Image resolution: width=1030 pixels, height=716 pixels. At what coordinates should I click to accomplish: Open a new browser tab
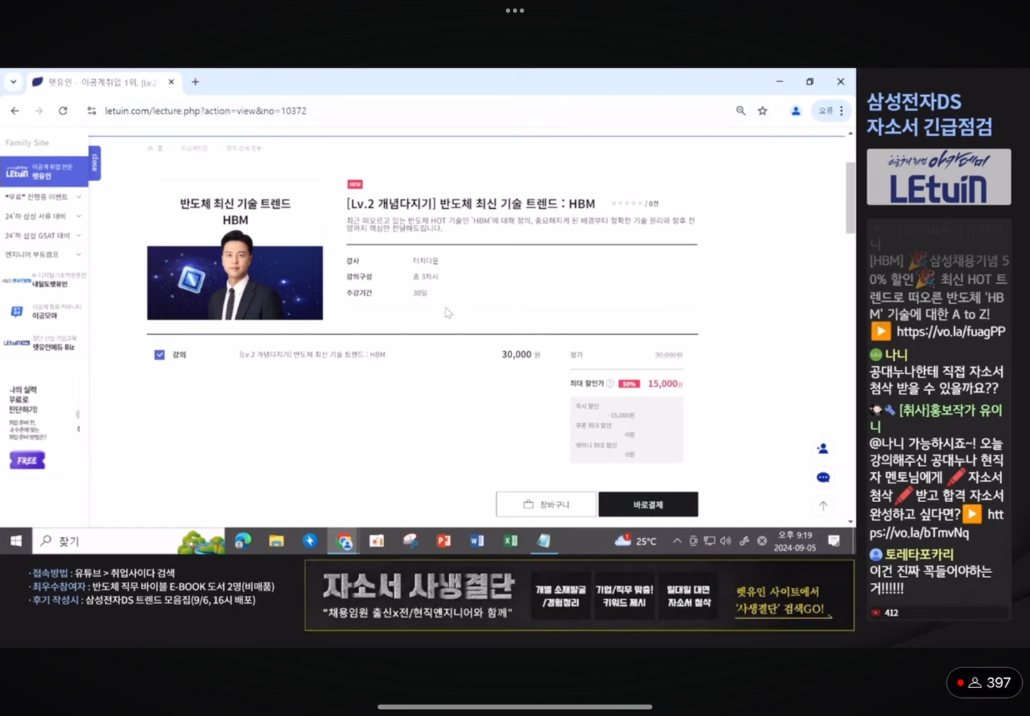pos(195,82)
